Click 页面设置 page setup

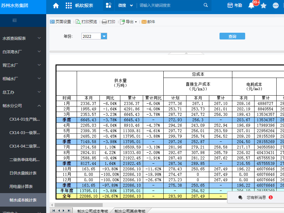point(61,22)
